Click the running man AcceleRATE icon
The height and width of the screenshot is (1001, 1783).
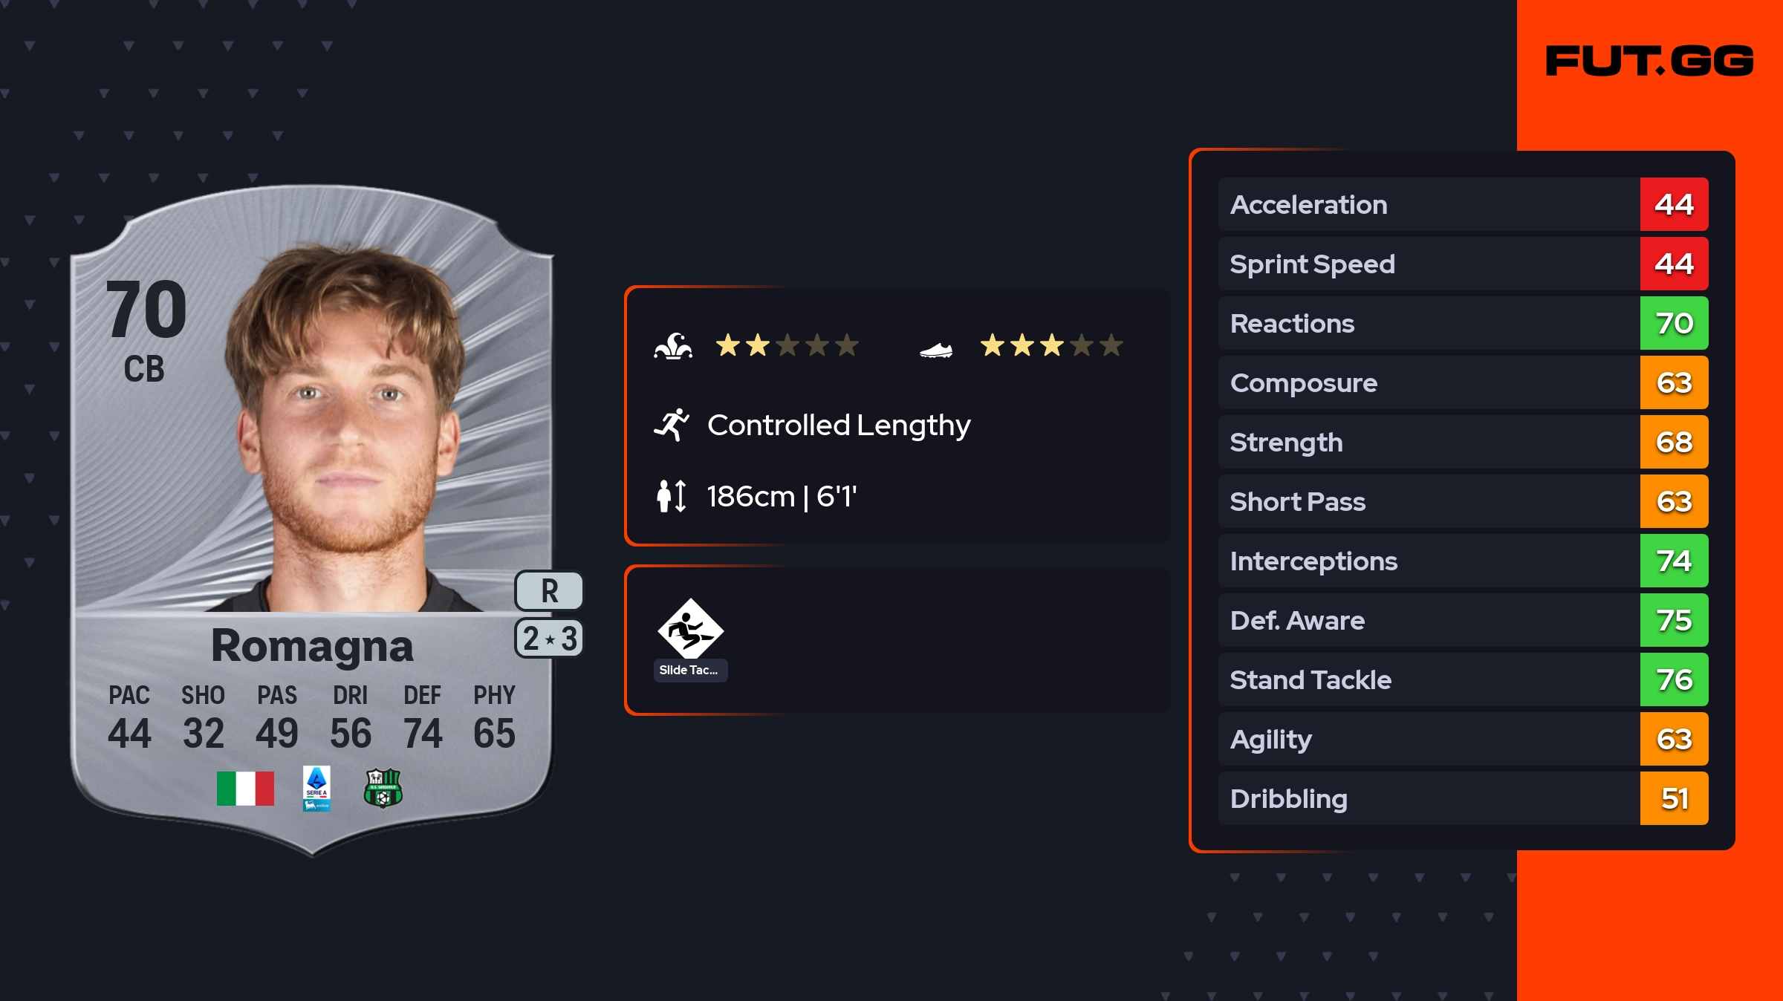672,425
